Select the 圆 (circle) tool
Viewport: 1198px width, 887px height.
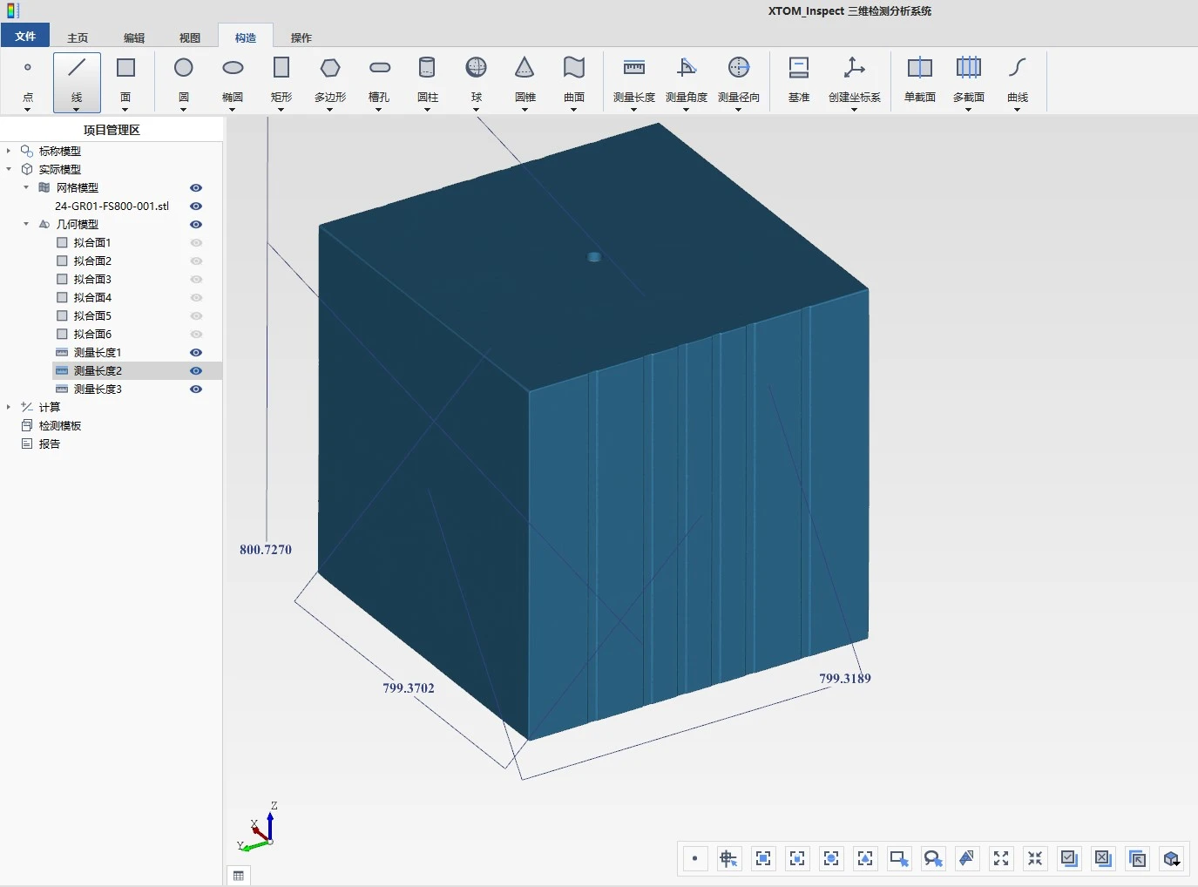click(x=183, y=80)
